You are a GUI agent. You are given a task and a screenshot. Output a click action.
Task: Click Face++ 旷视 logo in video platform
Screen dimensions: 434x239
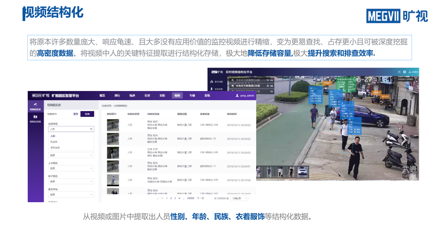217,72
